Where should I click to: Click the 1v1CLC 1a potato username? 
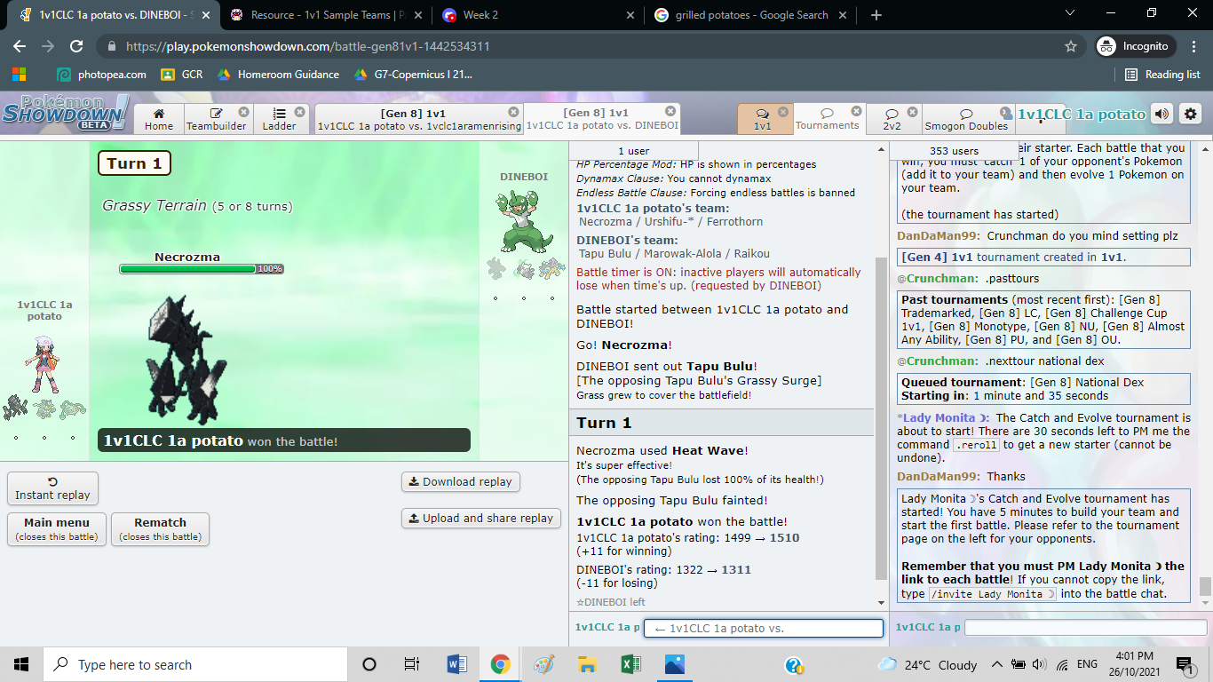click(x=1082, y=114)
